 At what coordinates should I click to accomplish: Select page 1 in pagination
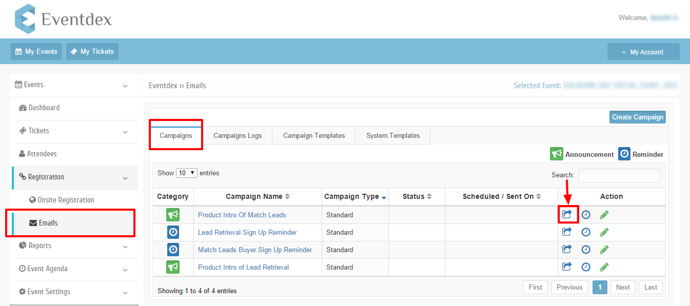[x=600, y=287]
